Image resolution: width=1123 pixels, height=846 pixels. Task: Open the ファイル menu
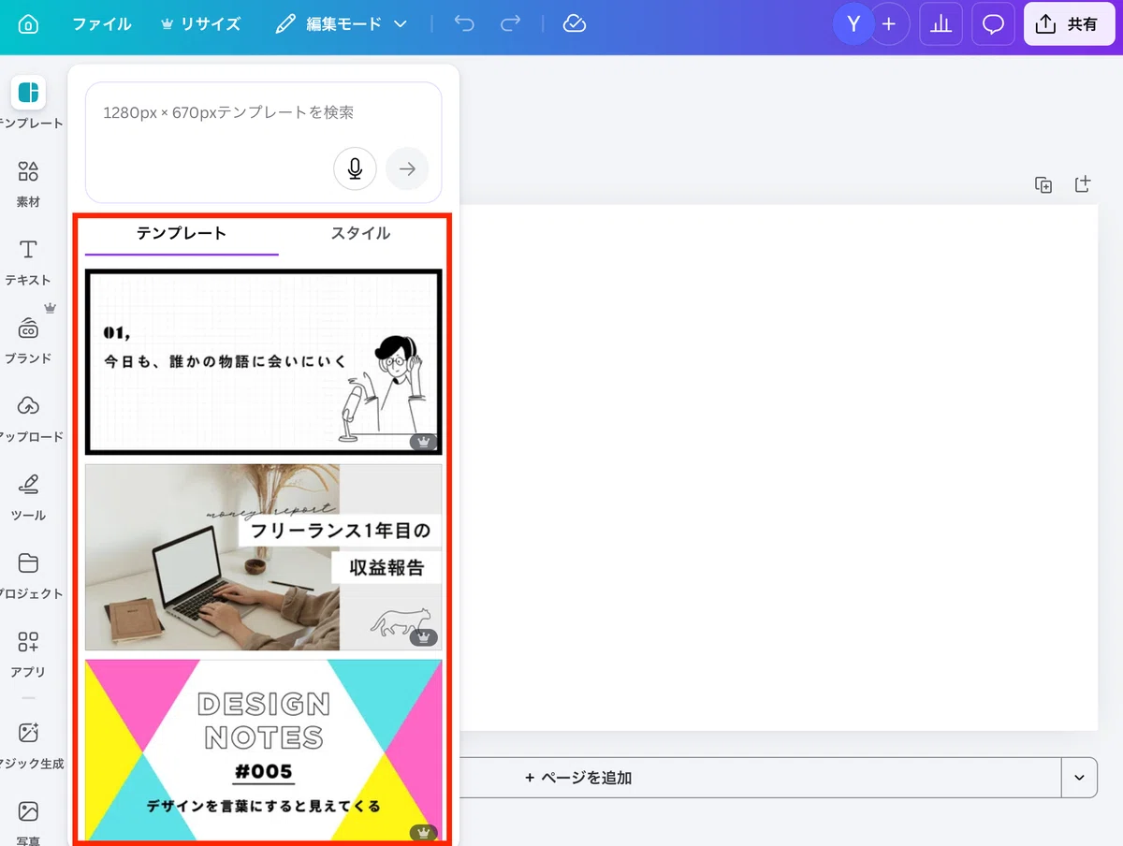[102, 24]
